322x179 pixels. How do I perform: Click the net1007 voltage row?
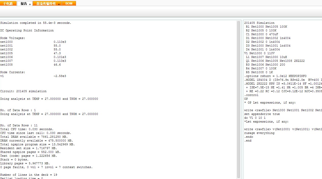33,61
